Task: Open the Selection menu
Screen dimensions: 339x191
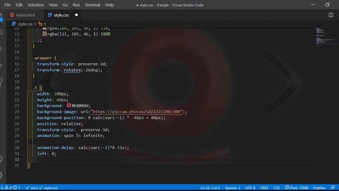Action: 35,5
